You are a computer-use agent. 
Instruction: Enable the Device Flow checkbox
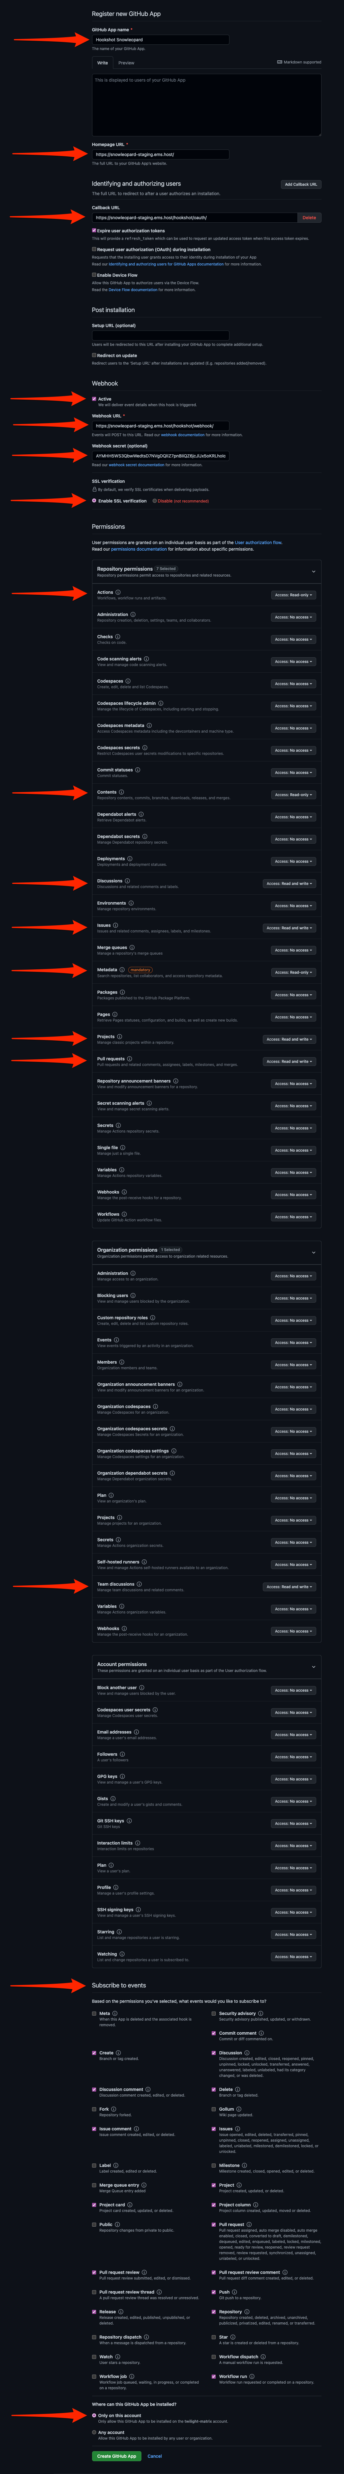[94, 275]
